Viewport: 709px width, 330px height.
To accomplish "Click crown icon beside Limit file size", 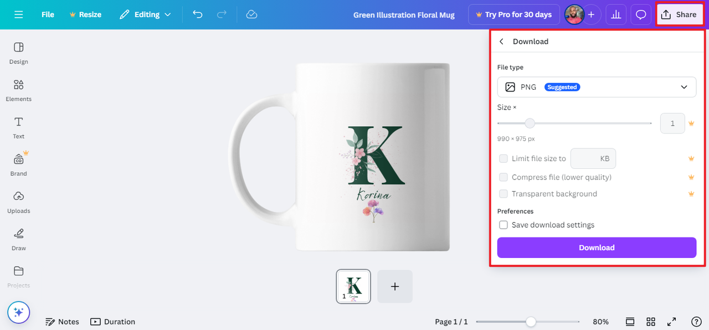I will [691, 158].
